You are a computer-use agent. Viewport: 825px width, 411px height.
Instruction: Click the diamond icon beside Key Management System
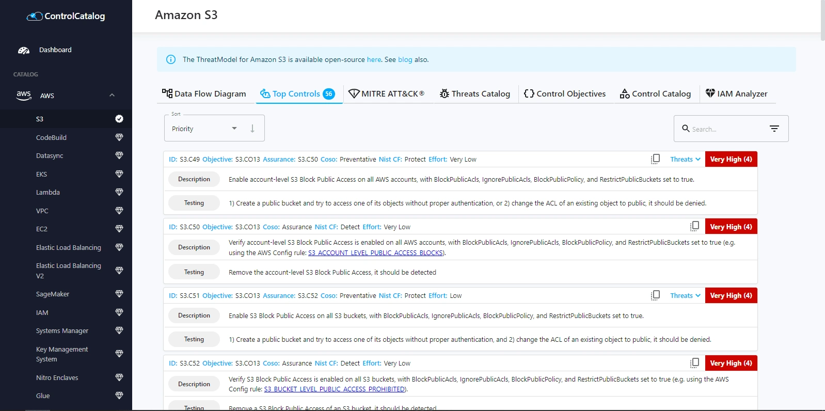tap(119, 354)
